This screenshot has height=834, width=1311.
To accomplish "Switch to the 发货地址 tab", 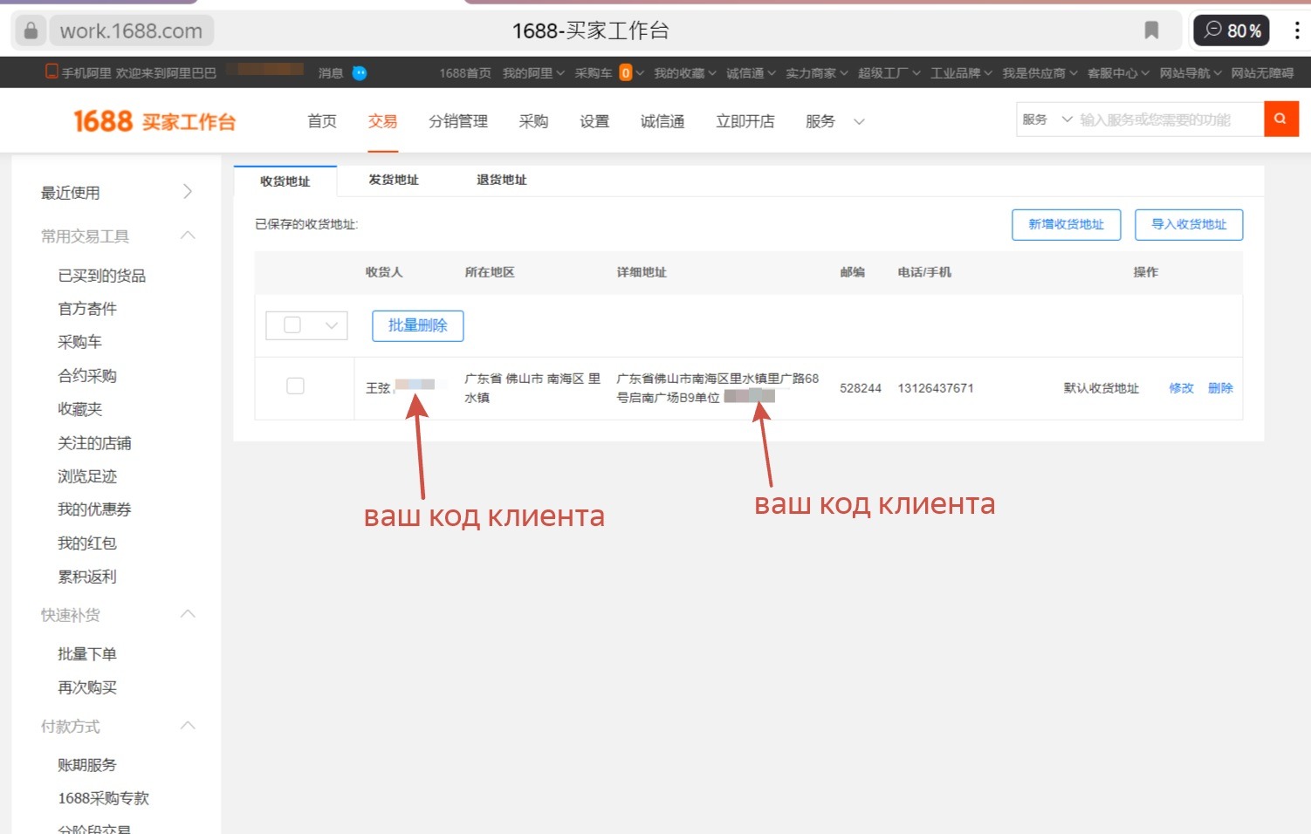I will (394, 180).
